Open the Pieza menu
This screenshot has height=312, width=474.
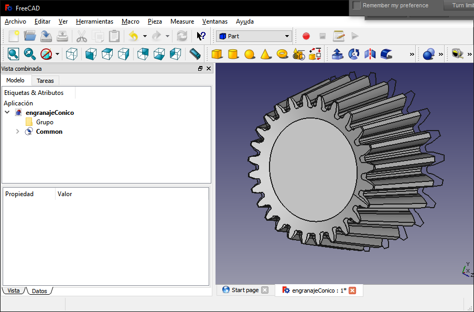(x=155, y=21)
